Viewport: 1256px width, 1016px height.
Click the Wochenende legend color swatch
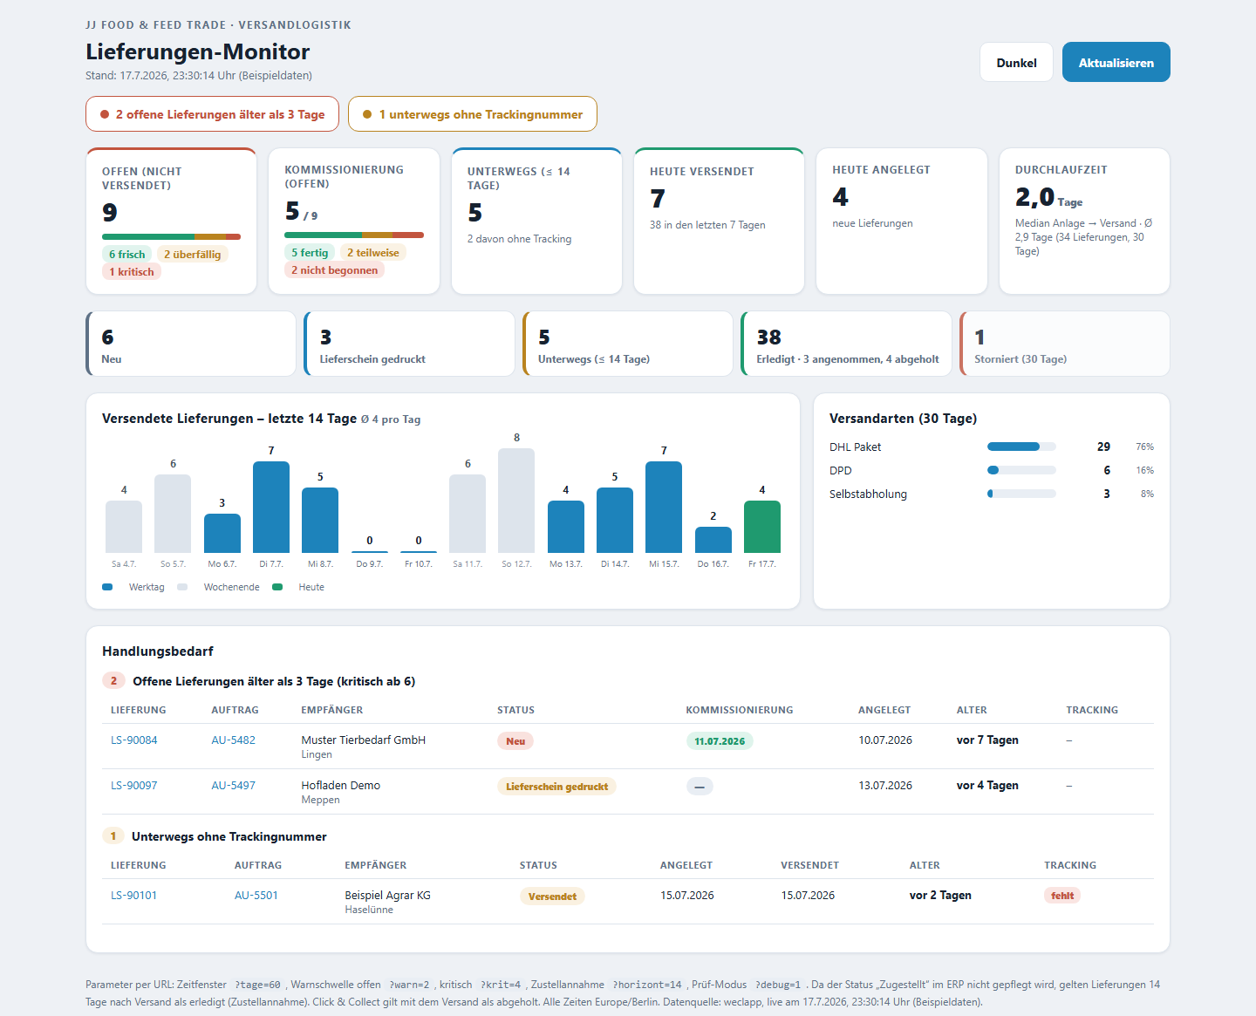click(182, 587)
